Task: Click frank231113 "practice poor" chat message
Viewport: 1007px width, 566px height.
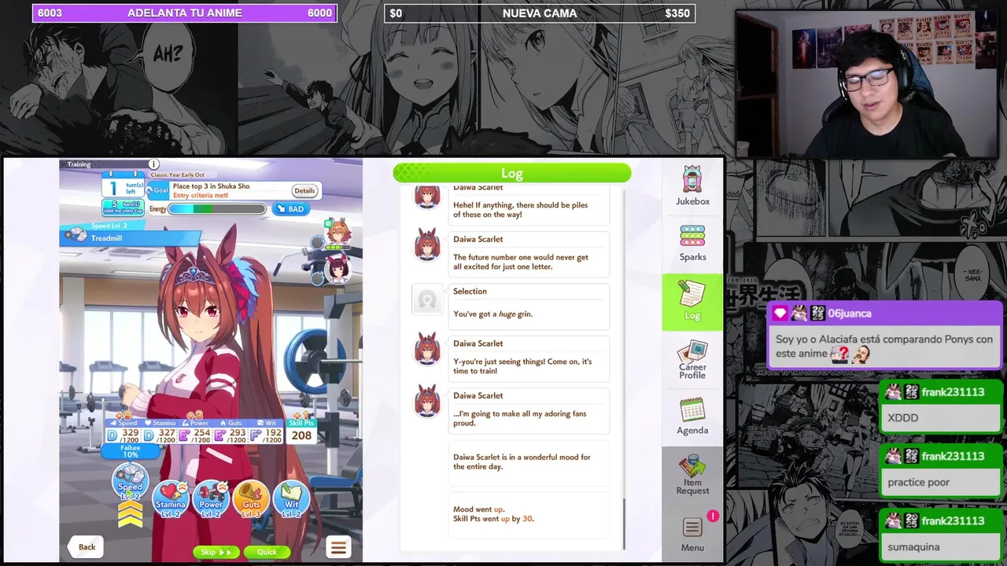Action: point(940,471)
